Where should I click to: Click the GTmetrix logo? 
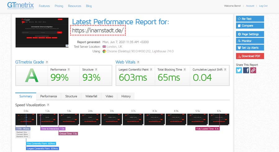[x=20, y=6]
